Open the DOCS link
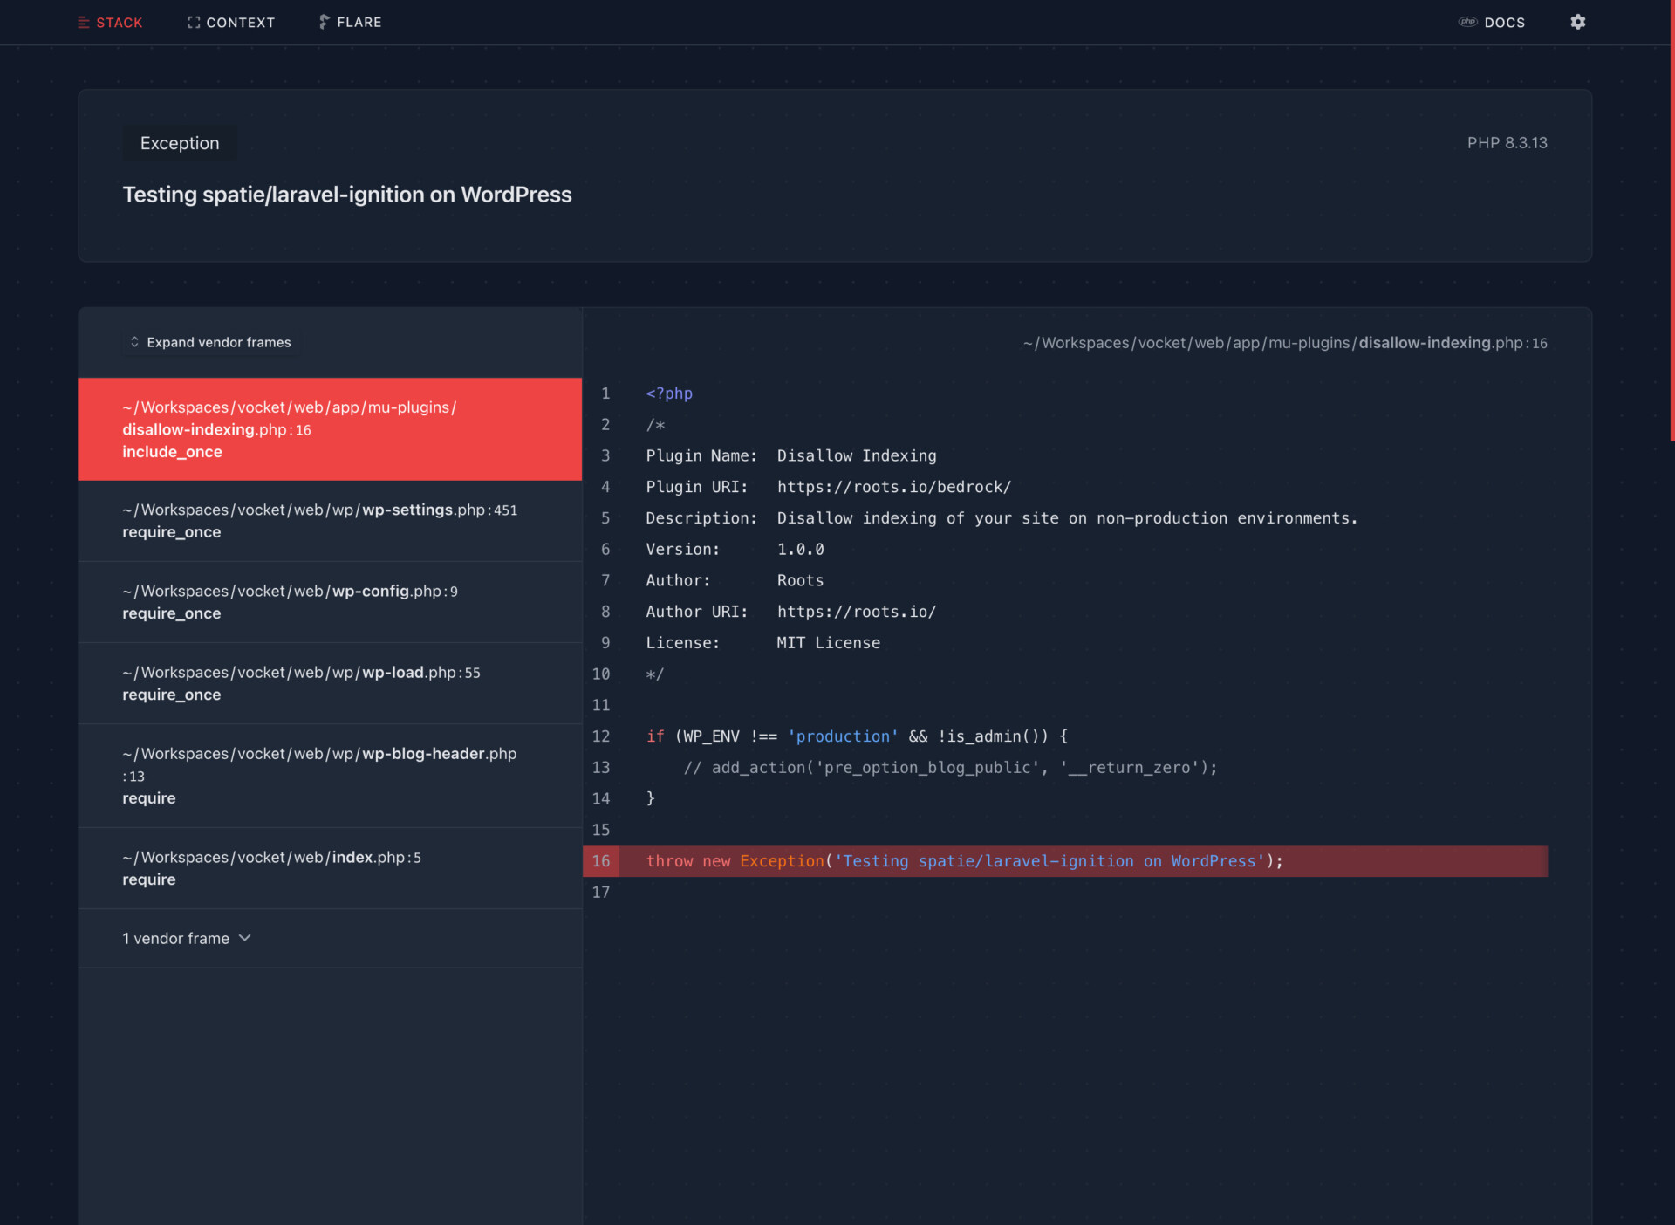1675x1225 pixels. point(1492,23)
